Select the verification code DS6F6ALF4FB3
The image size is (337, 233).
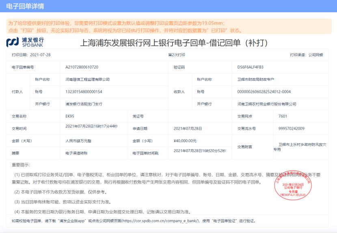point(251,67)
